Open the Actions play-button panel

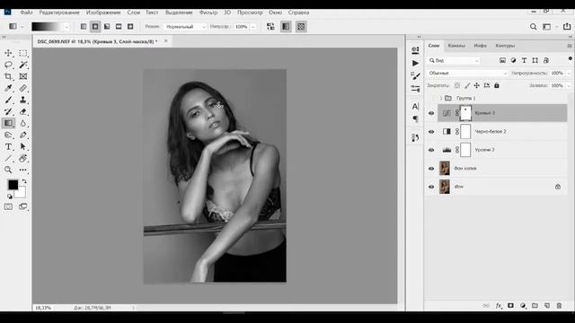415,64
